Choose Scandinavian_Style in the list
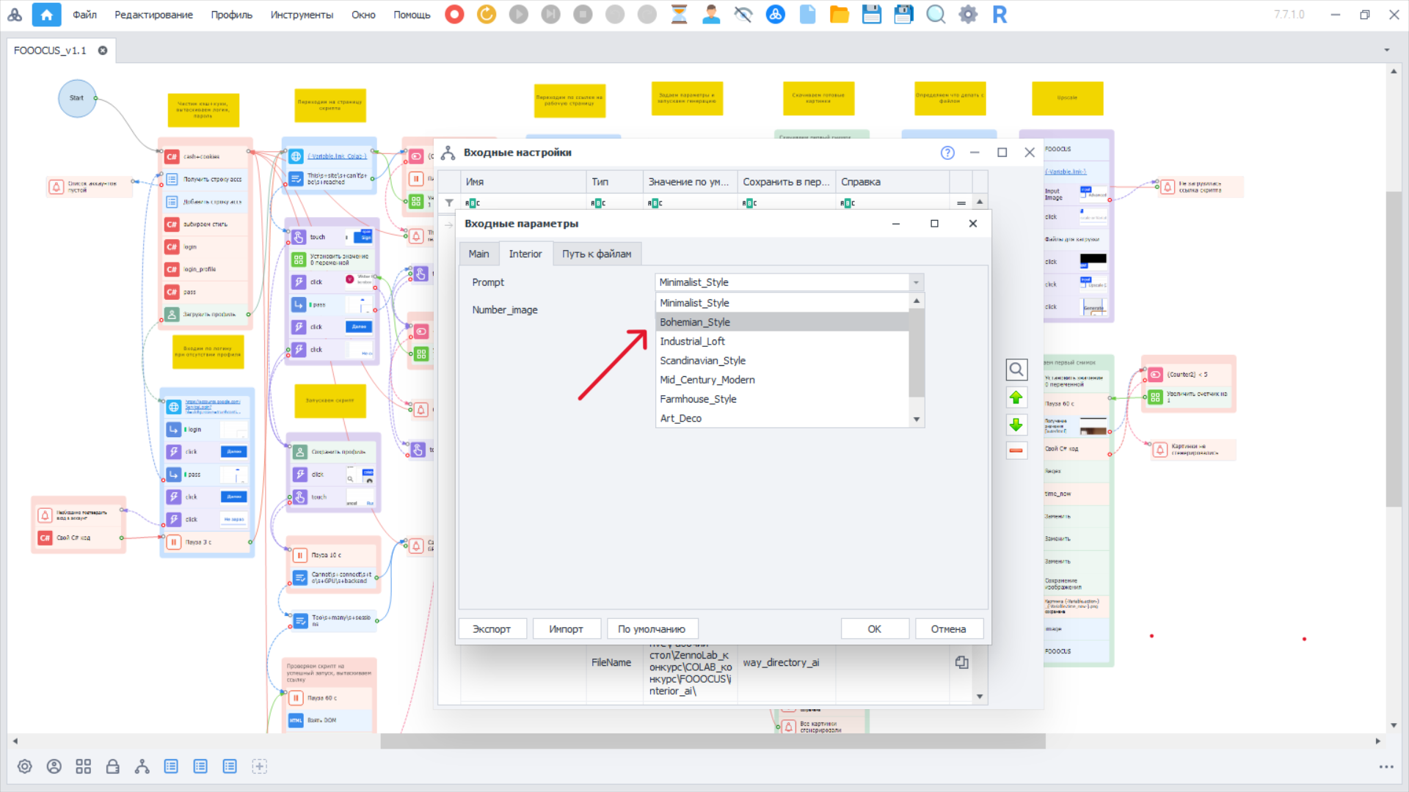This screenshot has width=1409, height=792. [702, 361]
